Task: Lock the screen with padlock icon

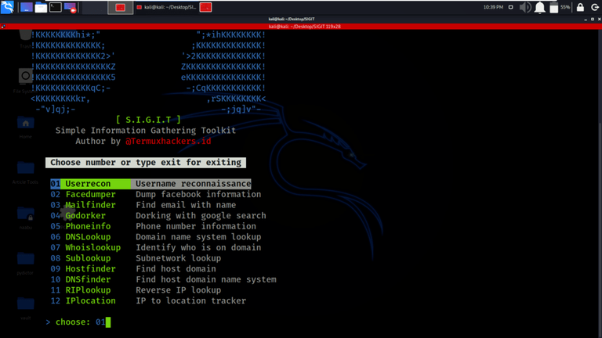Action: pyautogui.click(x=580, y=7)
